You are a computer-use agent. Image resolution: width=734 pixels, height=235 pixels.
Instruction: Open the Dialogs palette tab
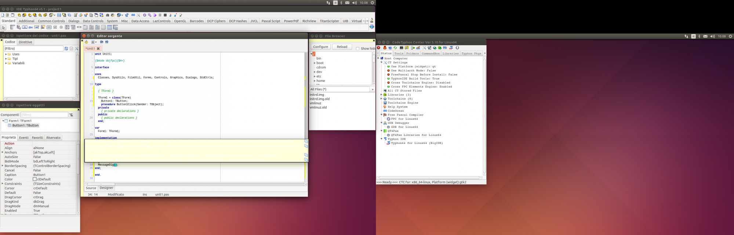(74, 21)
